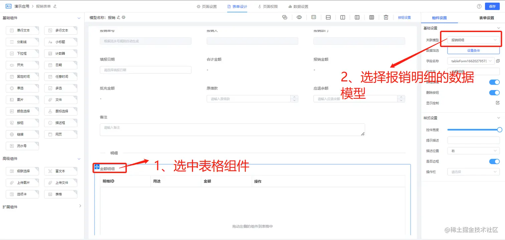Select the 计数器 counter component
The height and width of the screenshot is (240, 505).
coord(61,53)
